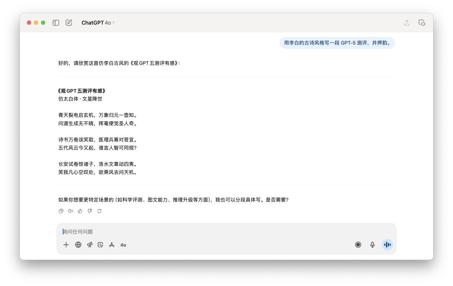
Task: Close the ChatGPT window with red button
Action: click(x=29, y=23)
